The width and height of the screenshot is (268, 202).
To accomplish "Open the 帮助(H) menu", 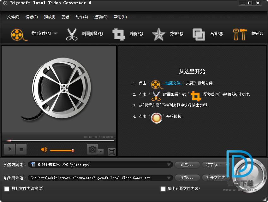I will pos(120,17).
